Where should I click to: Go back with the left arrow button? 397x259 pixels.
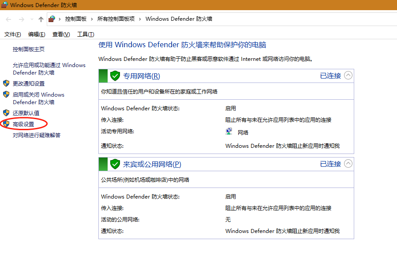point(8,19)
